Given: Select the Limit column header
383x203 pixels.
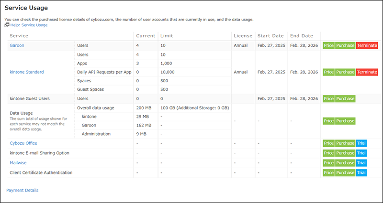Looking at the screenshot, I should coord(167,36).
